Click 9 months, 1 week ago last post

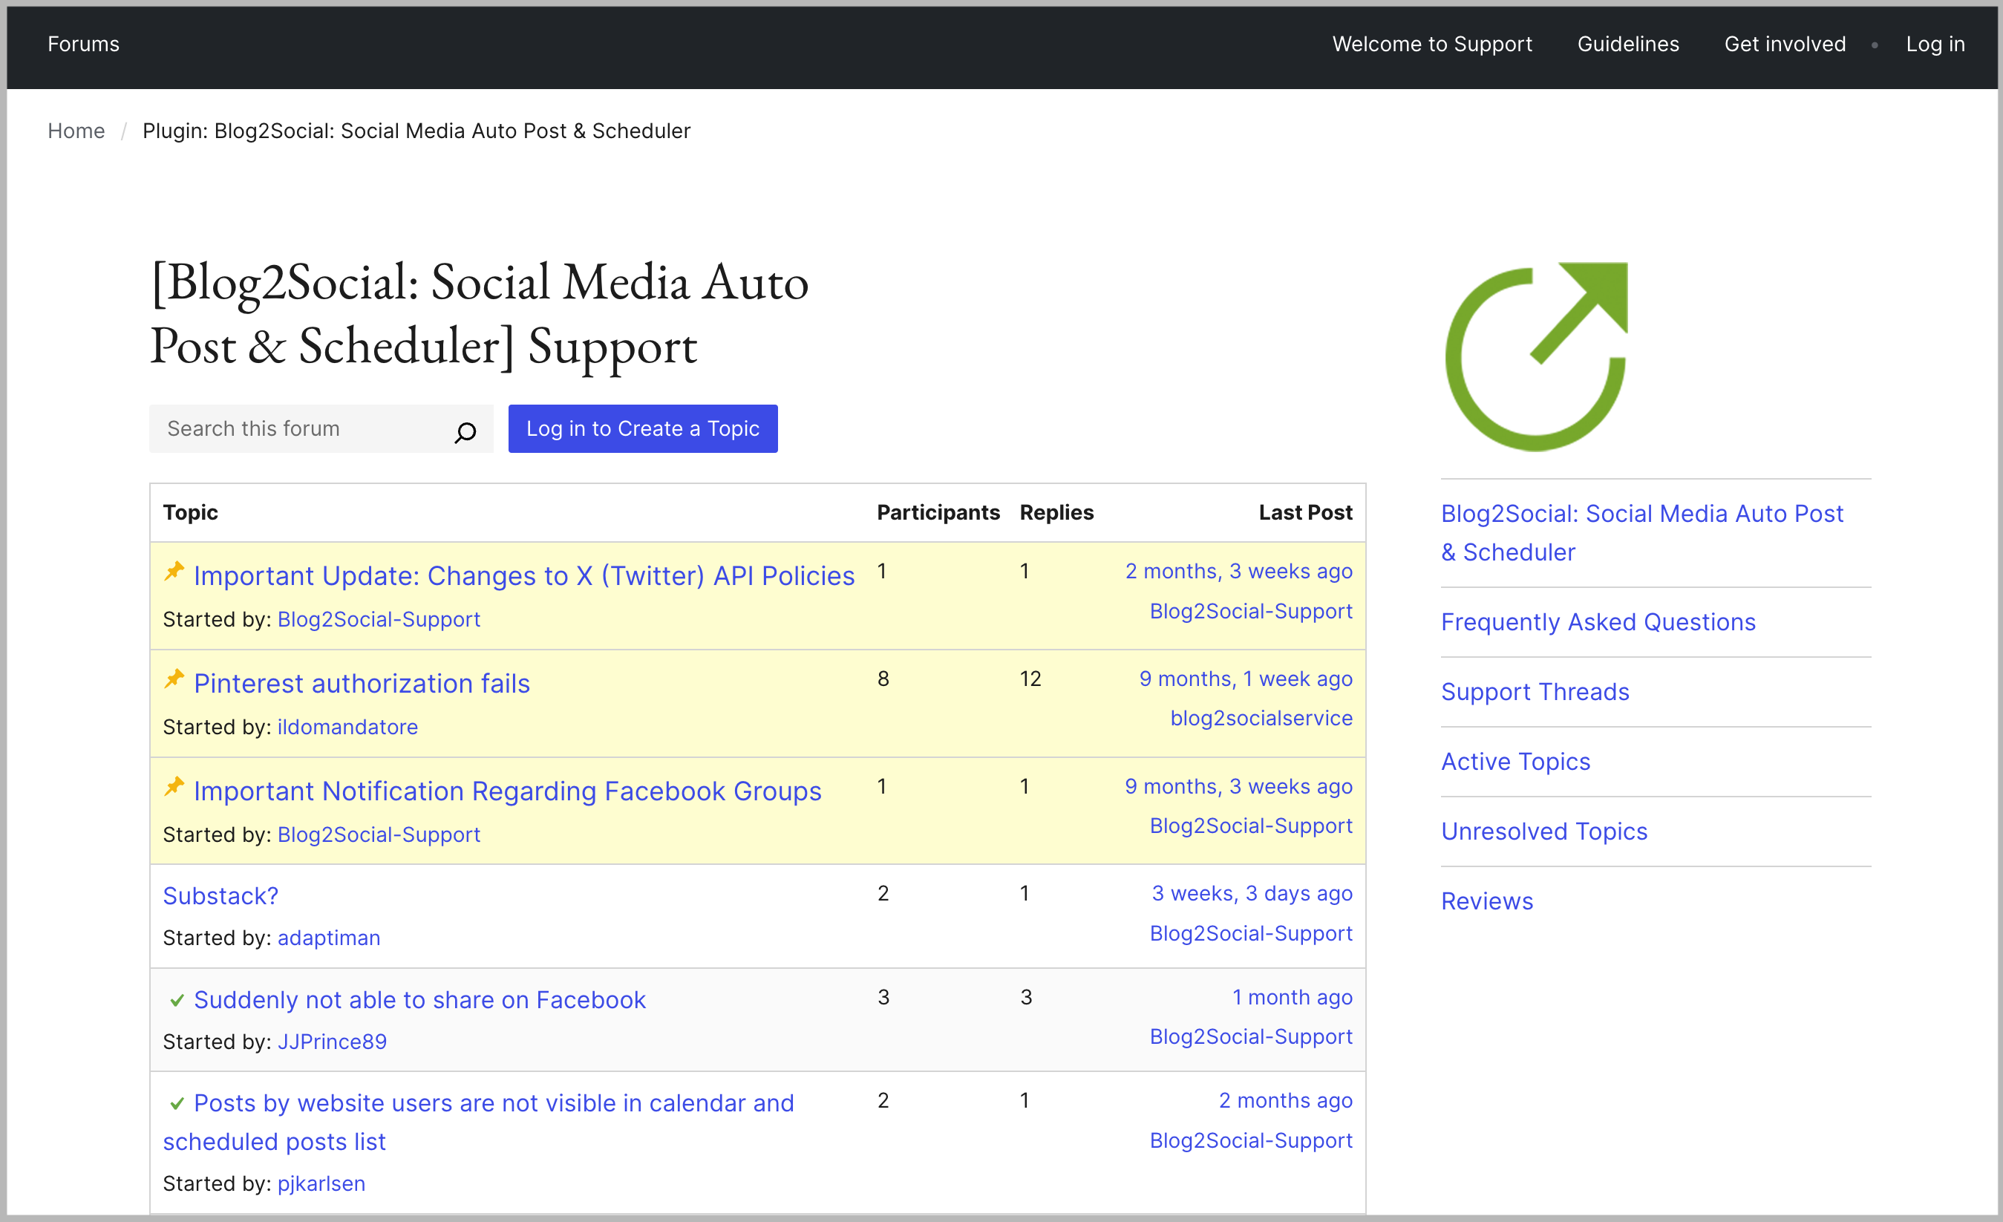pyautogui.click(x=1245, y=679)
